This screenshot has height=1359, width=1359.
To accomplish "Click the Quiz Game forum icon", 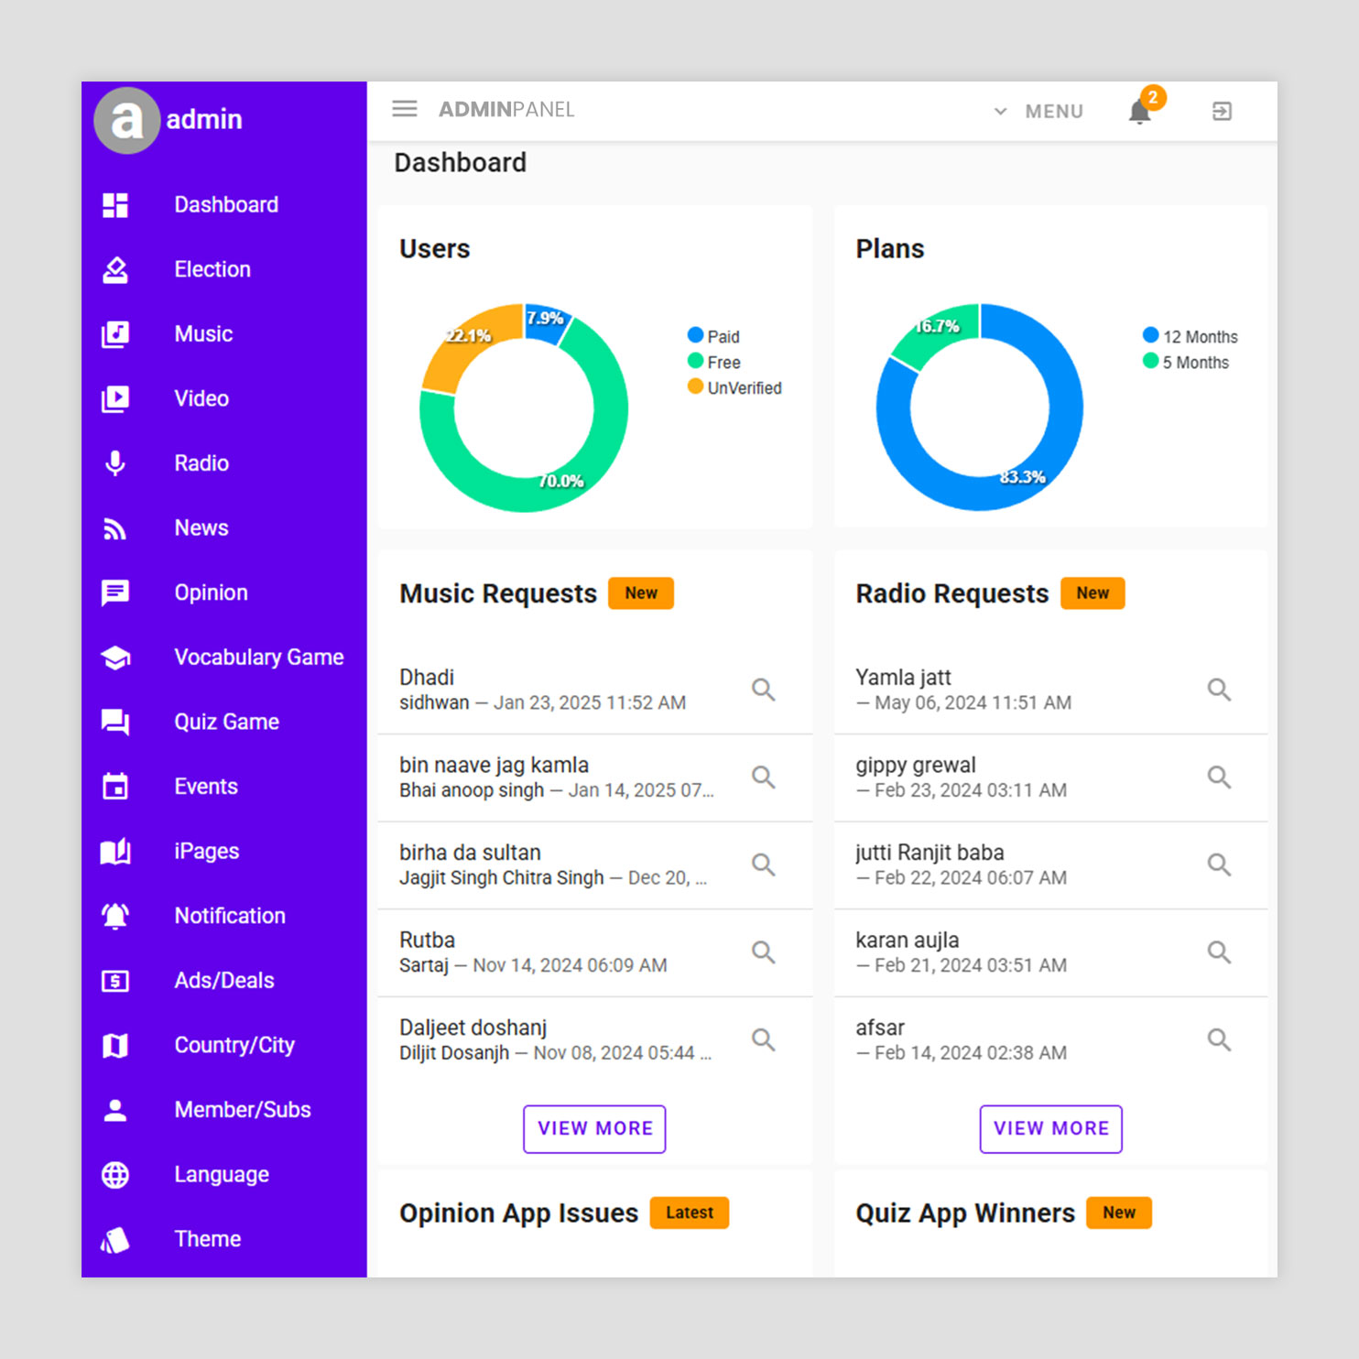I will click(115, 723).
